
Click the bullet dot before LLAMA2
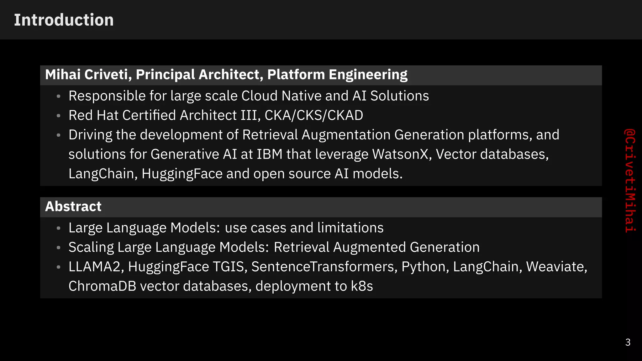tap(58, 267)
